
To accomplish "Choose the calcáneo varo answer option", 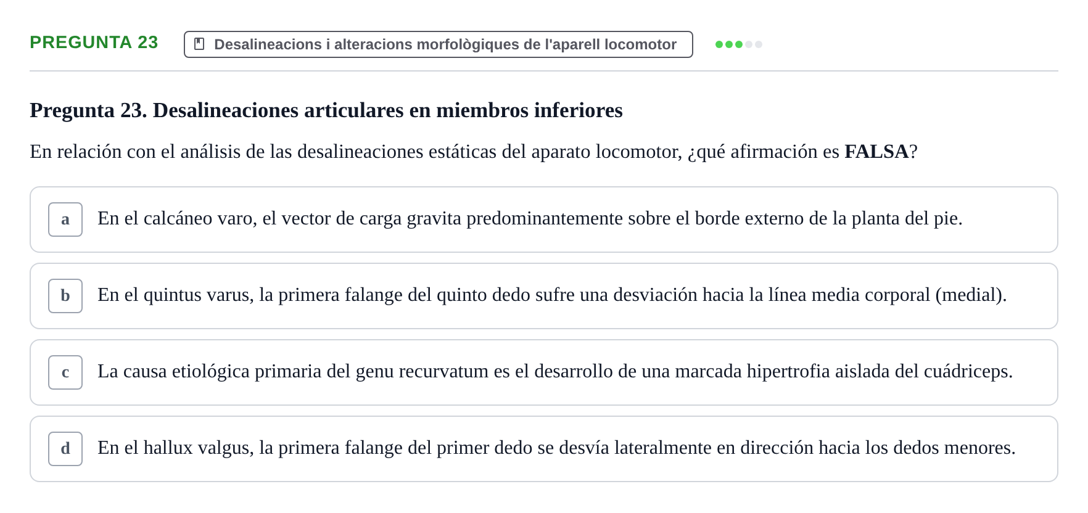I will pyautogui.click(x=544, y=220).
